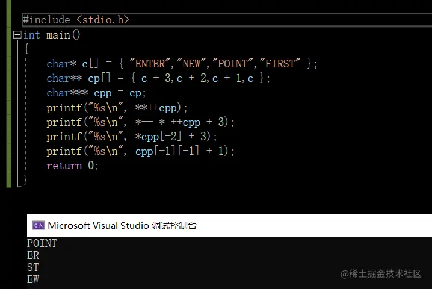Click the console window icon

point(39,225)
